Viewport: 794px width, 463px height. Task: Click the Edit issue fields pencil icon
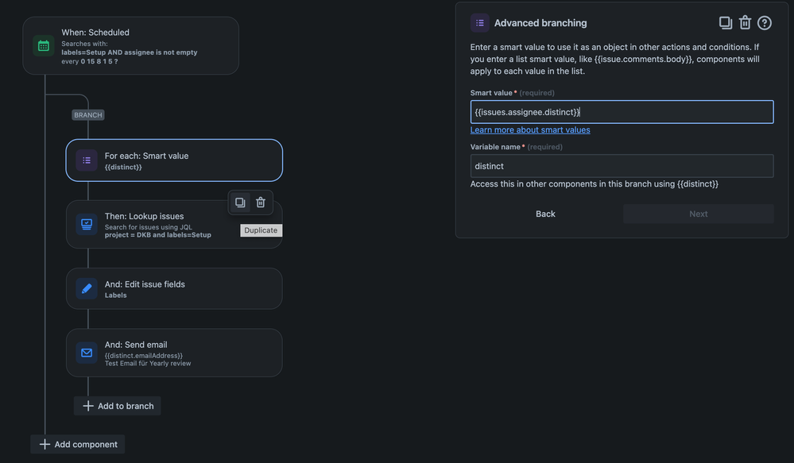(87, 288)
